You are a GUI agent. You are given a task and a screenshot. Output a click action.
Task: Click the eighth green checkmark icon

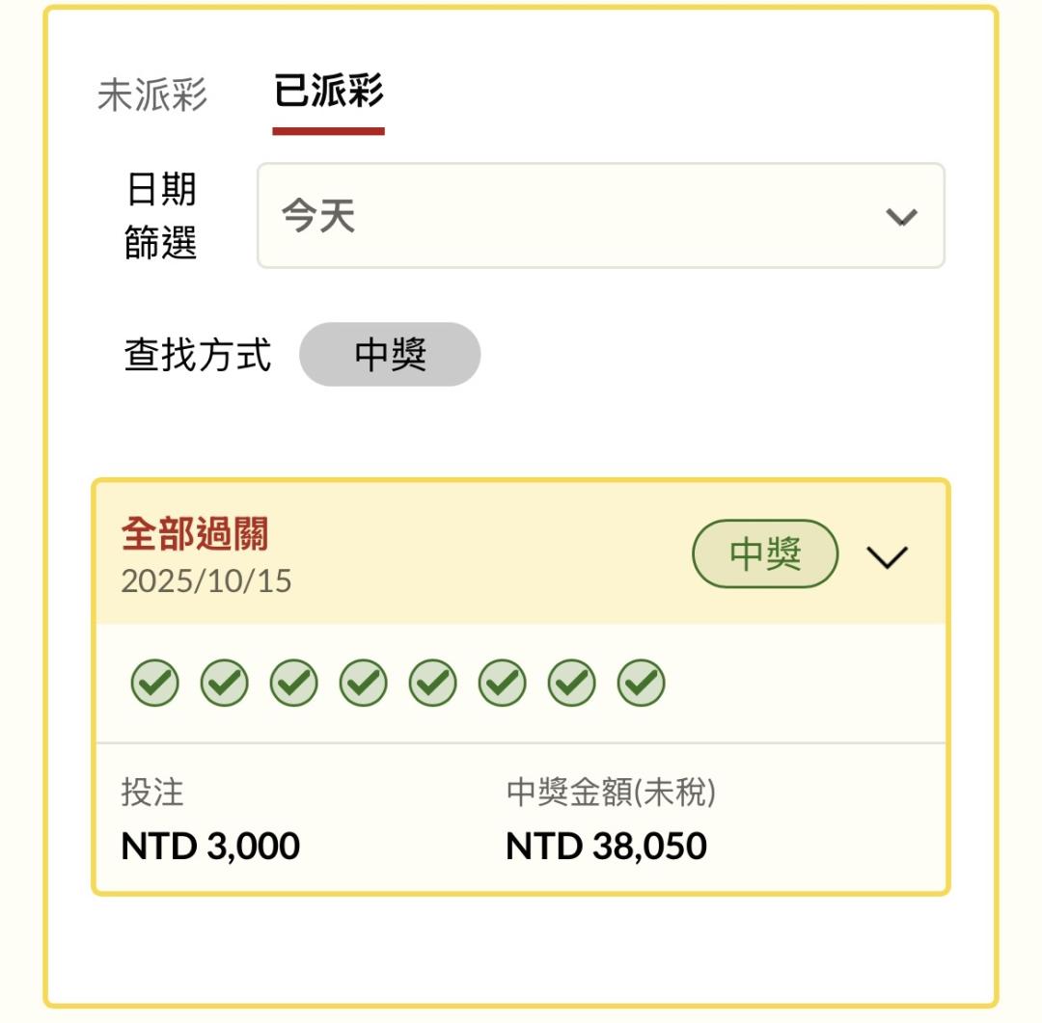tap(642, 684)
